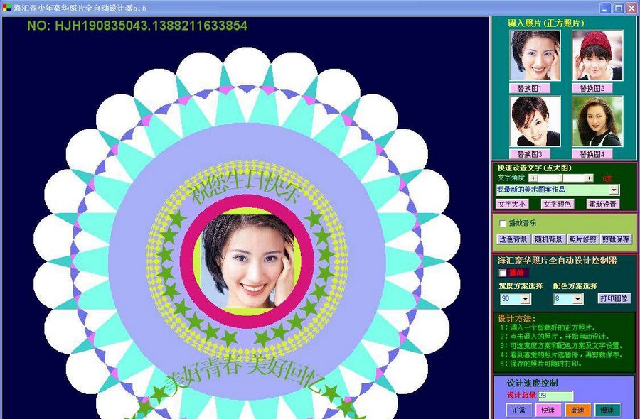Select the short-haired woman photo thumbnail above 替换图1
The image size is (640, 419).
(535, 55)
